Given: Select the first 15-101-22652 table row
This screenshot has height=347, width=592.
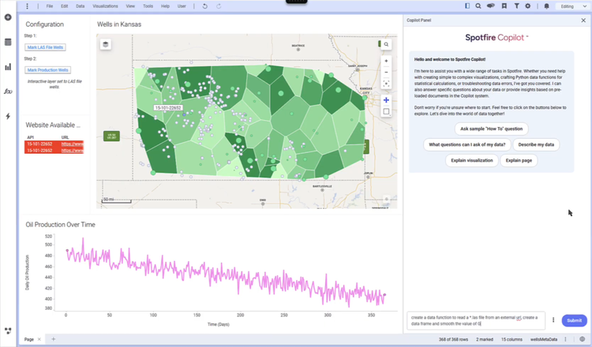Looking at the screenshot, I should pyautogui.click(x=54, y=144).
